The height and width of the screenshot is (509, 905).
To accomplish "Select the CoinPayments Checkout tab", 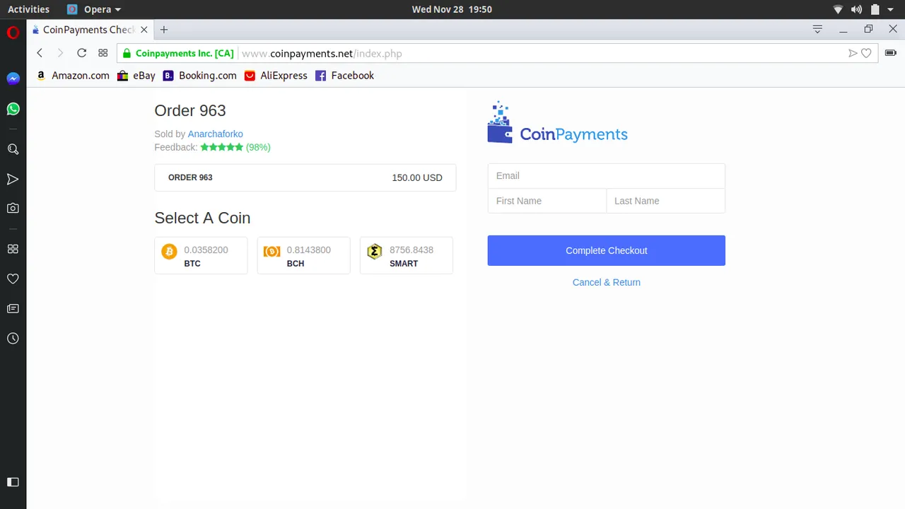I will pyautogui.click(x=90, y=30).
